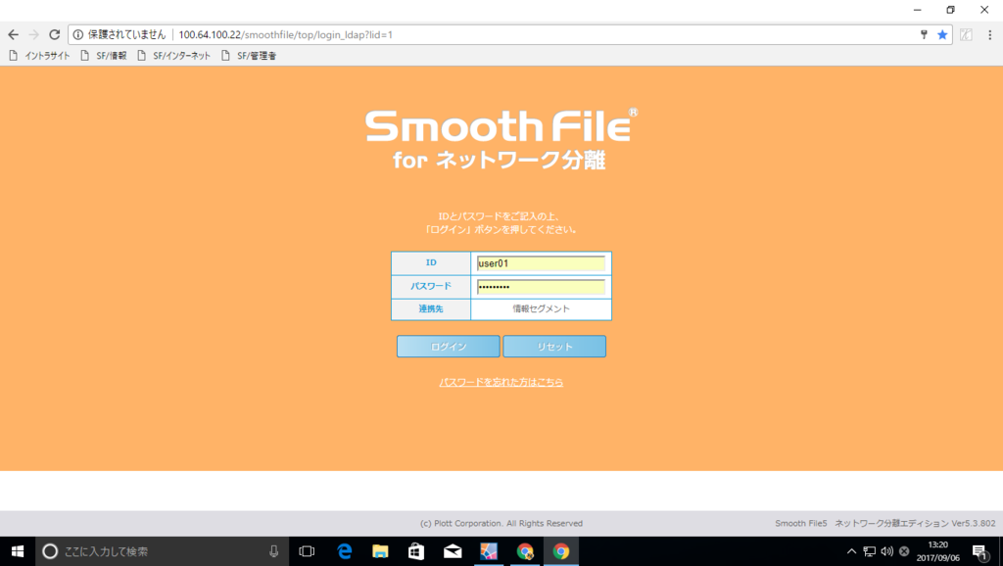Open the パスワードを忘れた方はこちら link
The width and height of the screenshot is (1003, 566).
501,382
